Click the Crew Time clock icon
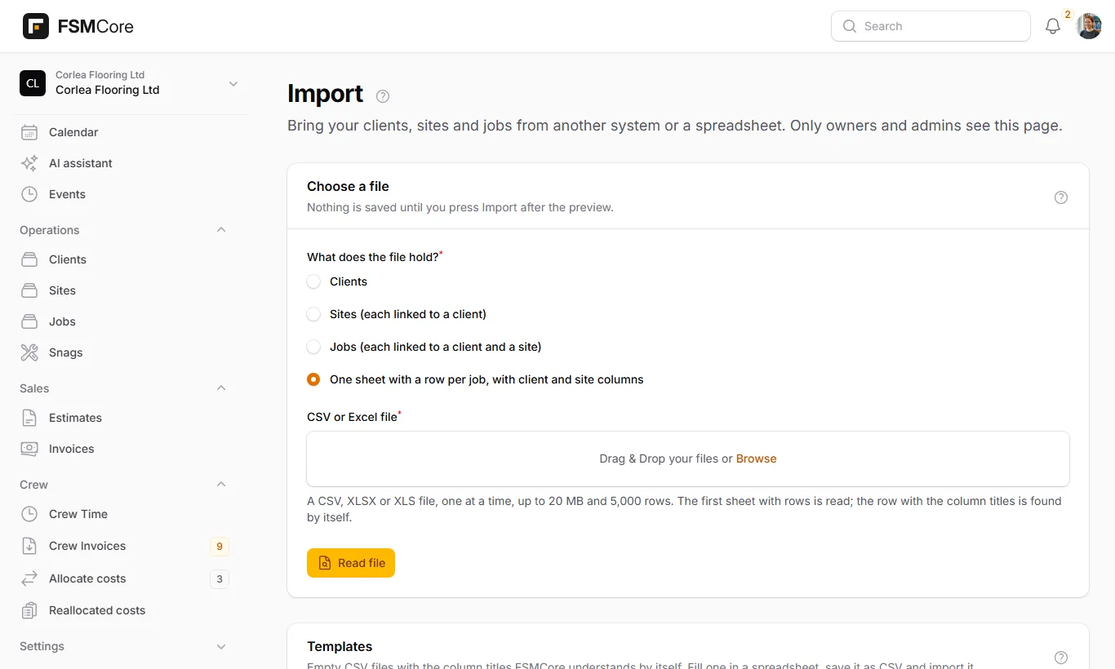 (29, 514)
